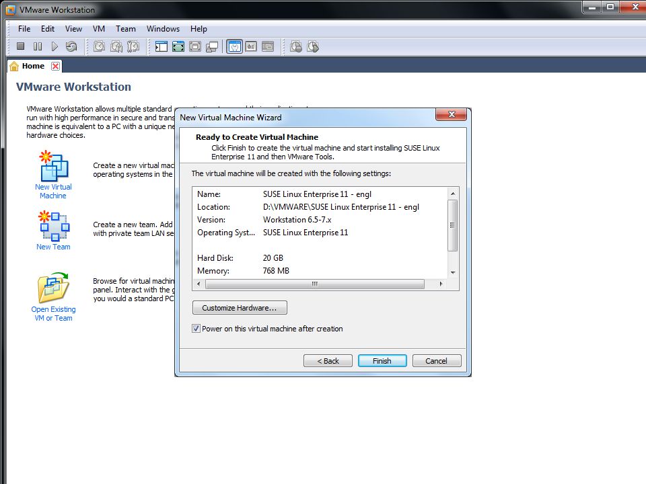
Task: Click the New Team icon
Action: click(54, 226)
